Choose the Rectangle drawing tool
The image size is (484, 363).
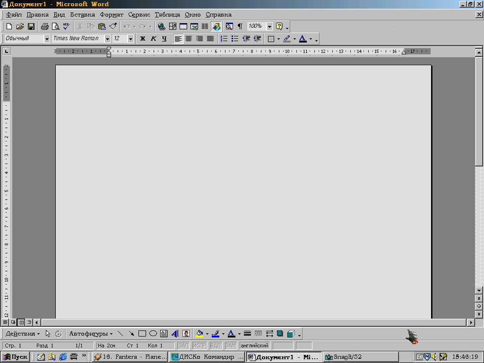(x=142, y=334)
